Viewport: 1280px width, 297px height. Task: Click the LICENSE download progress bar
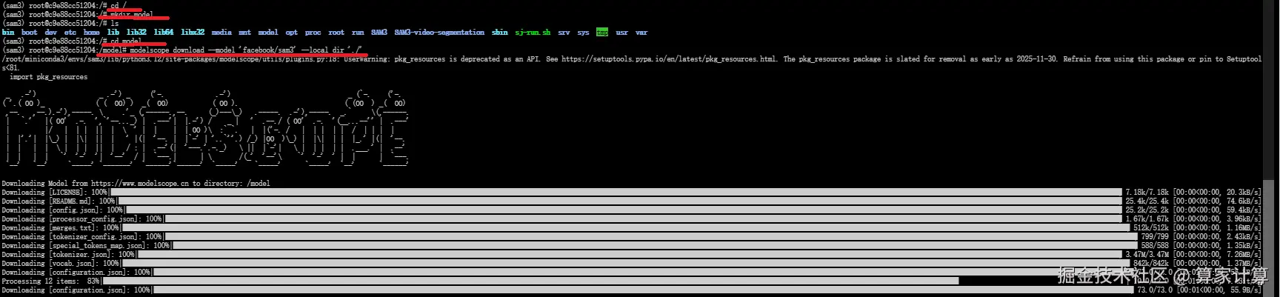(x=616, y=193)
